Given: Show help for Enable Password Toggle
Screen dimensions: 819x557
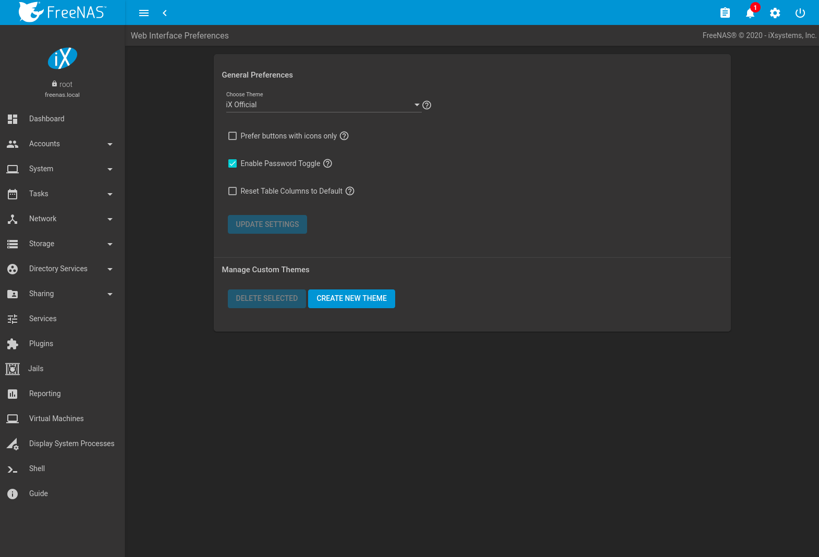Looking at the screenshot, I should (x=327, y=163).
